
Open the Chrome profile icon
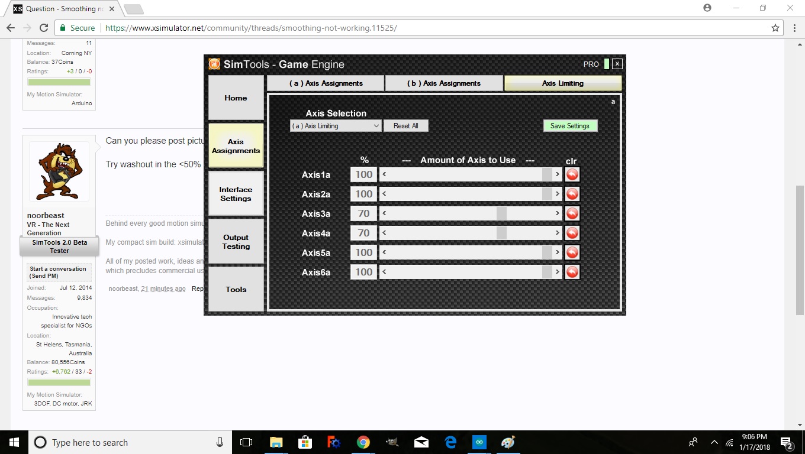(707, 8)
